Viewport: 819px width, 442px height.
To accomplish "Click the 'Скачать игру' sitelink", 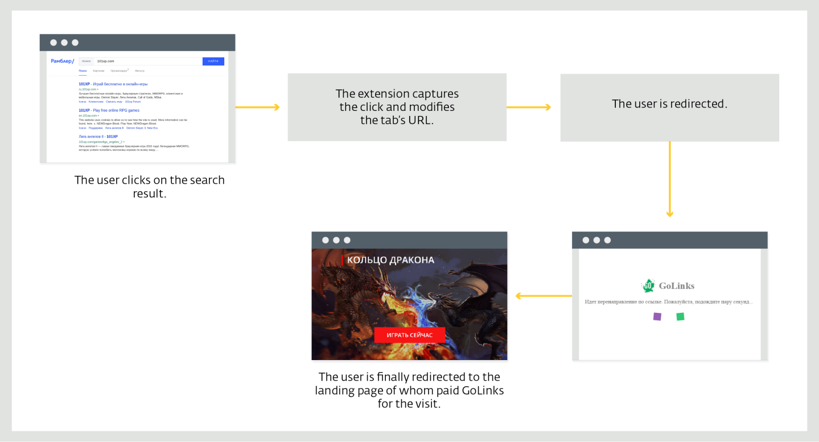I will (x=114, y=102).
